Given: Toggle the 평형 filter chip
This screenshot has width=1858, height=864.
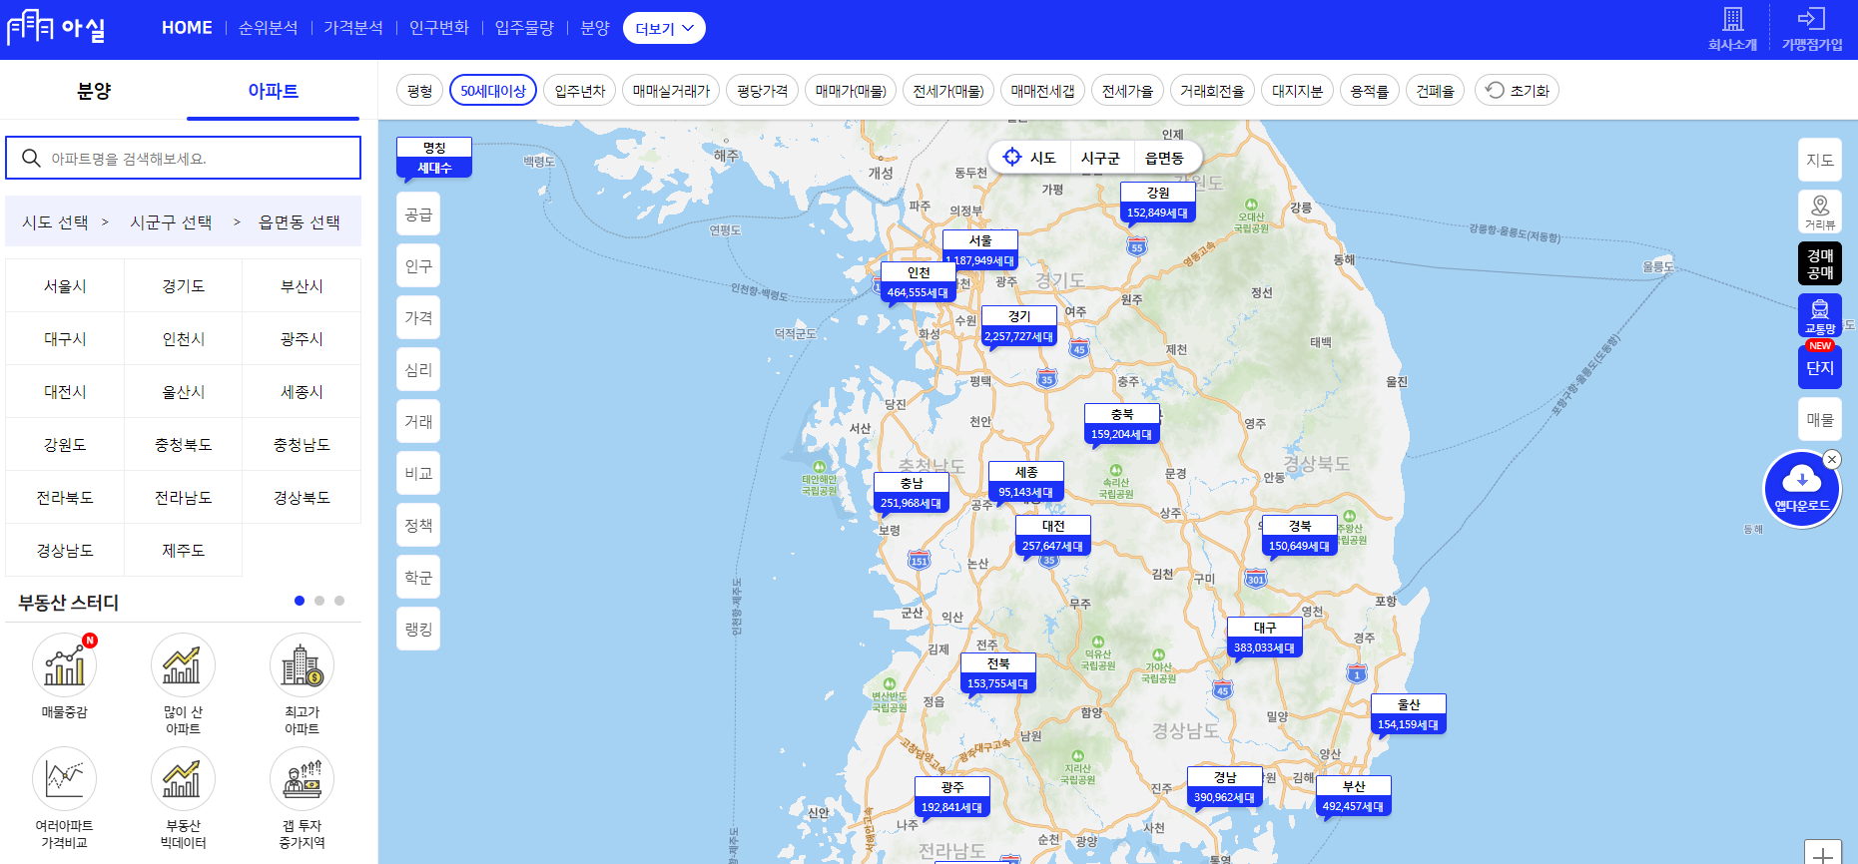Looking at the screenshot, I should 420,91.
